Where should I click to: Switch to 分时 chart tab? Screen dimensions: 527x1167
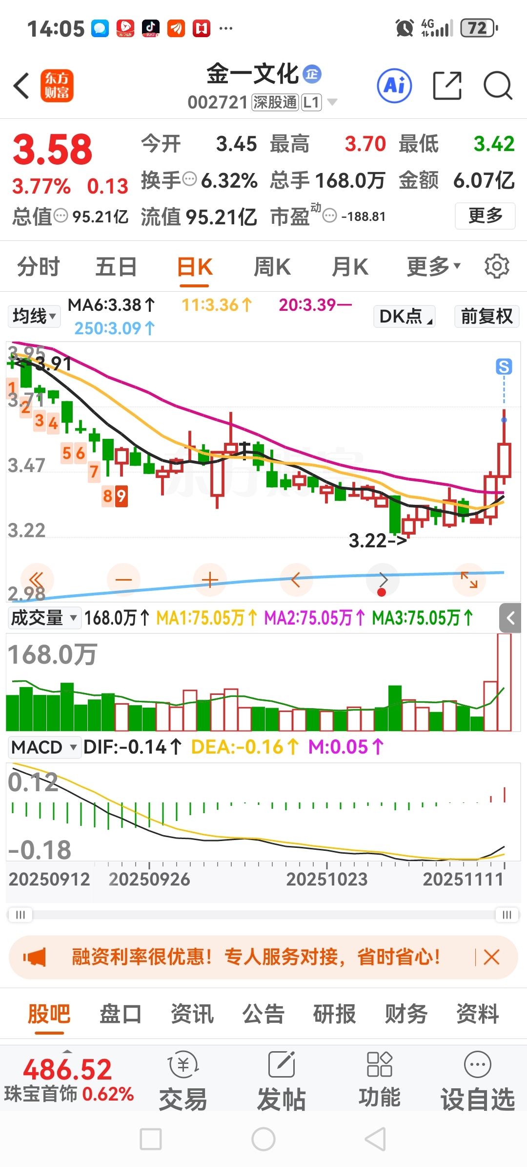pos(39,267)
